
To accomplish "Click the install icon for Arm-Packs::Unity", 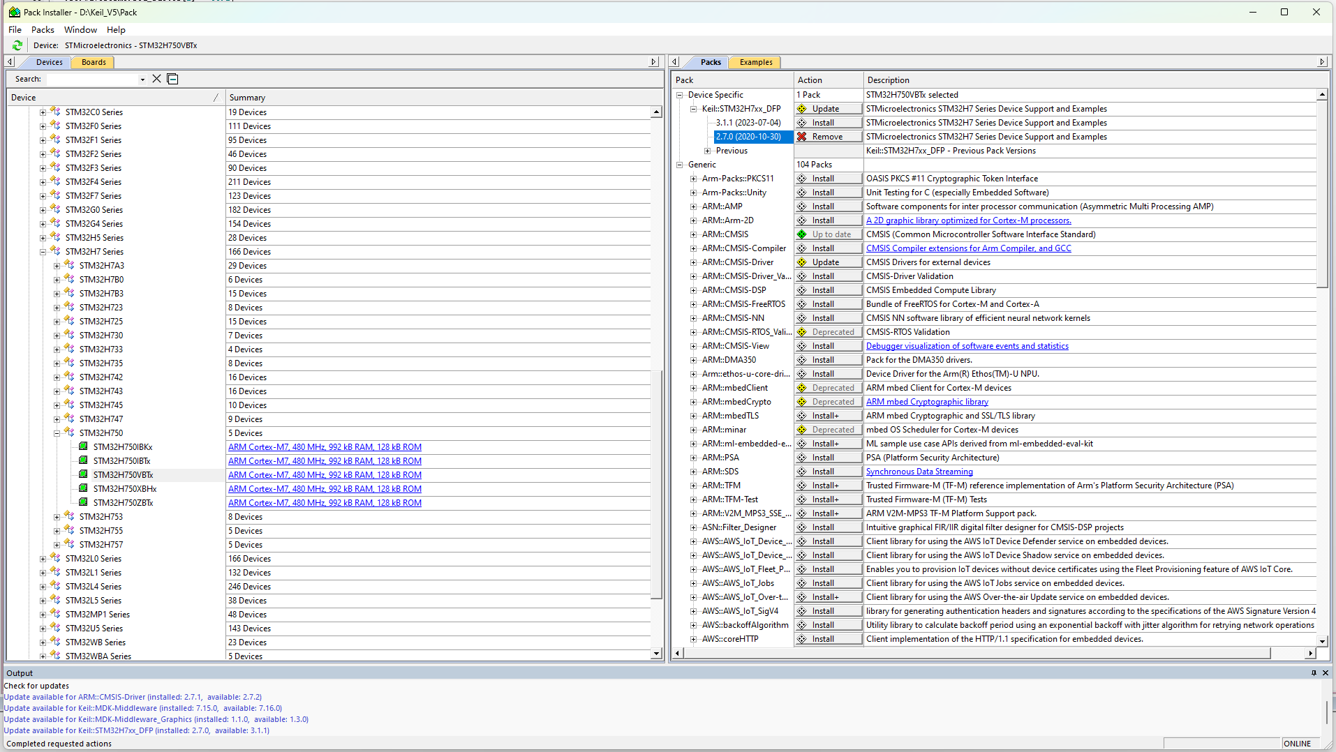I will point(803,193).
